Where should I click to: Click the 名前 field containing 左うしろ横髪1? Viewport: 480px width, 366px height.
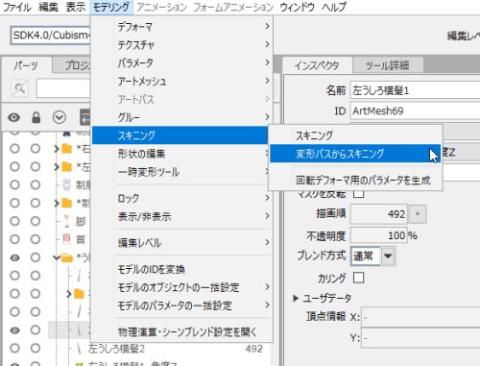click(x=415, y=90)
